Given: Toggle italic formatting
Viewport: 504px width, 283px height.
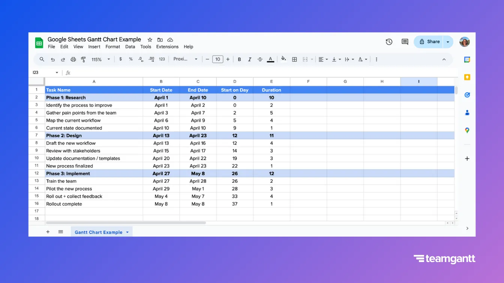Looking at the screenshot, I should [x=249, y=59].
